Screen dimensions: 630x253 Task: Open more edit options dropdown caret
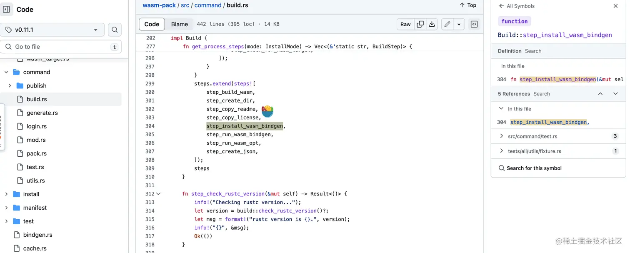click(x=459, y=24)
